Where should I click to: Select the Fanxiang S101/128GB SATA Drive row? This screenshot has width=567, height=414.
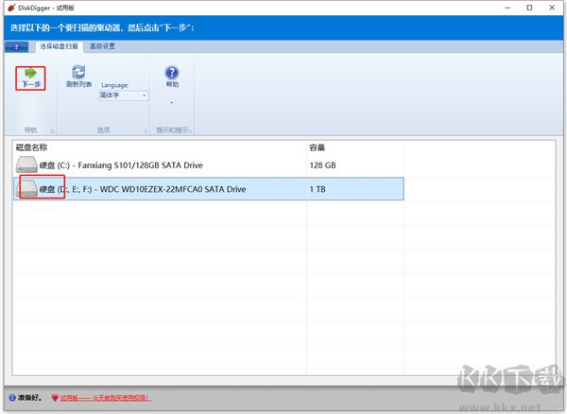[x=209, y=165]
